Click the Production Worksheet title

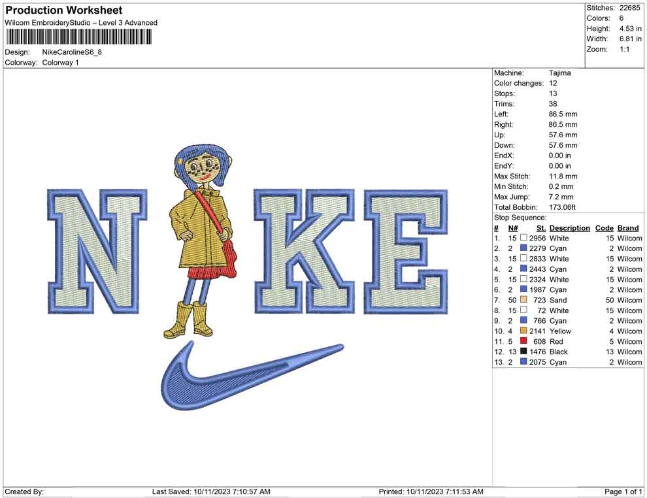coord(64,10)
